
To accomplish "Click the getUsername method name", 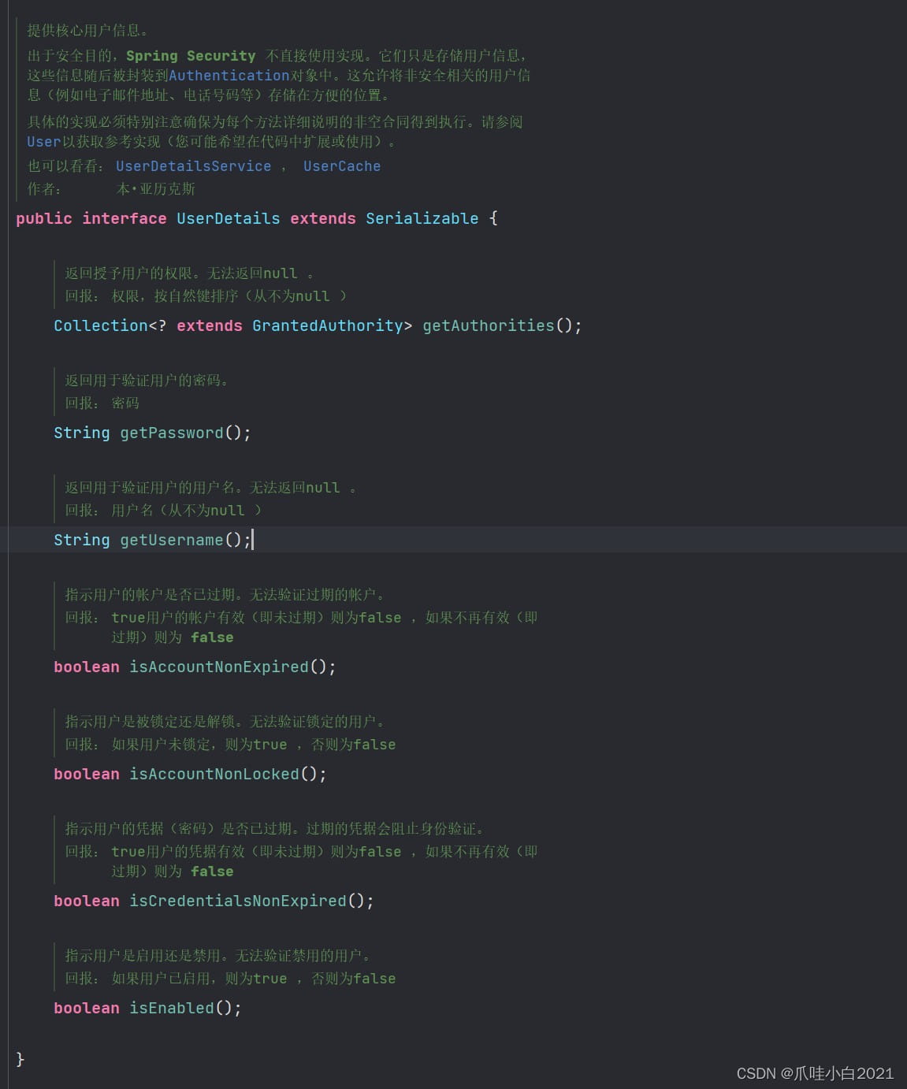I will 171,540.
